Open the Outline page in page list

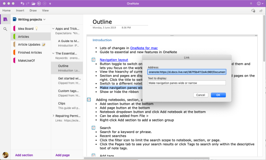[x=67, y=68]
